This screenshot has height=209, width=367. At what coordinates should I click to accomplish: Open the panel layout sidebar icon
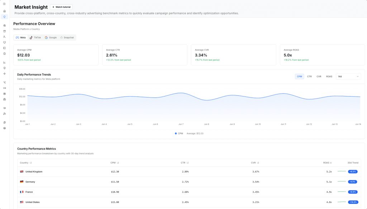coord(4,48)
